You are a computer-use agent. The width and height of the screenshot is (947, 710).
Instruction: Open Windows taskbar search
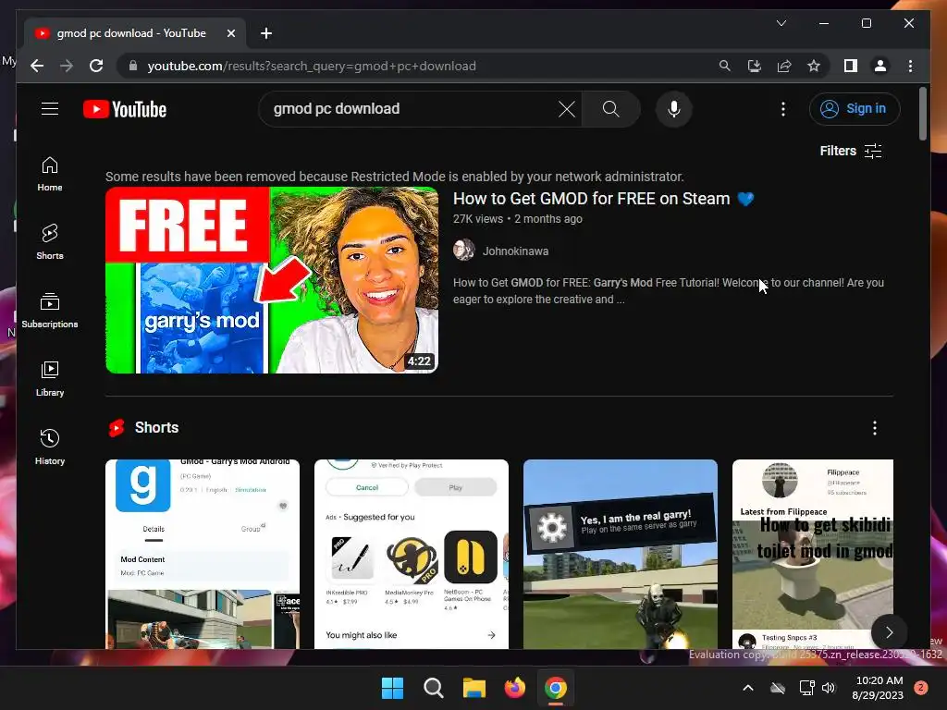pyautogui.click(x=433, y=688)
